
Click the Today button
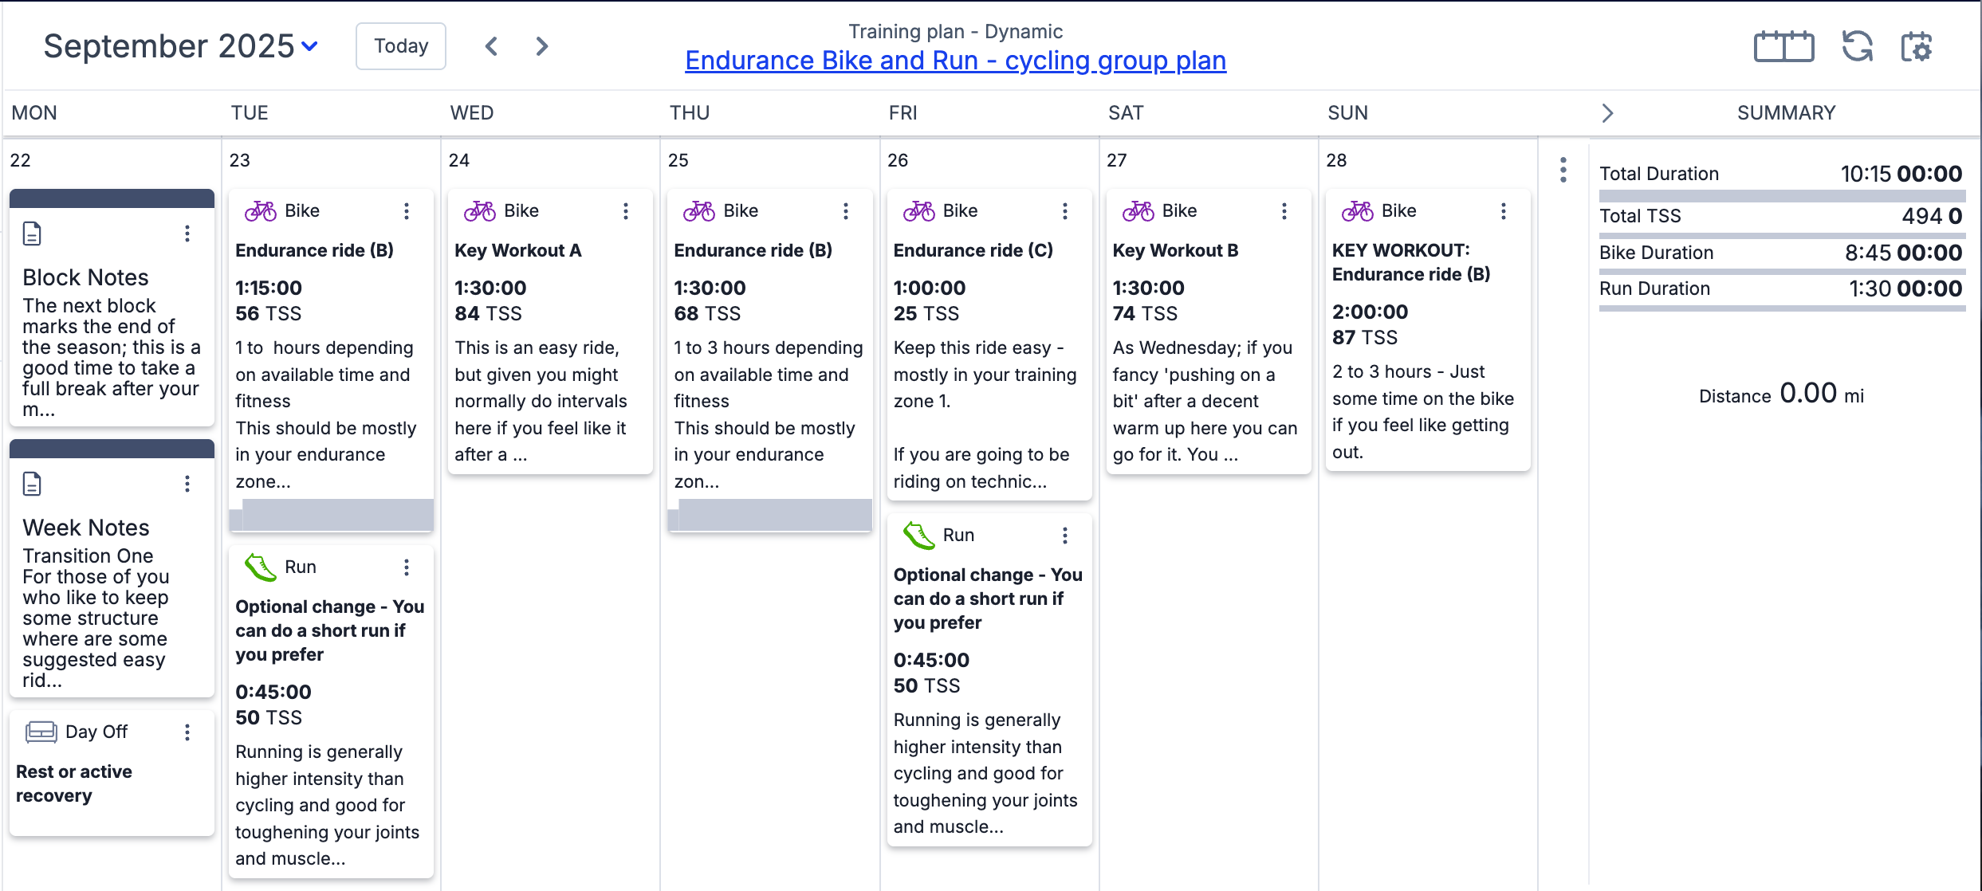pos(401,46)
